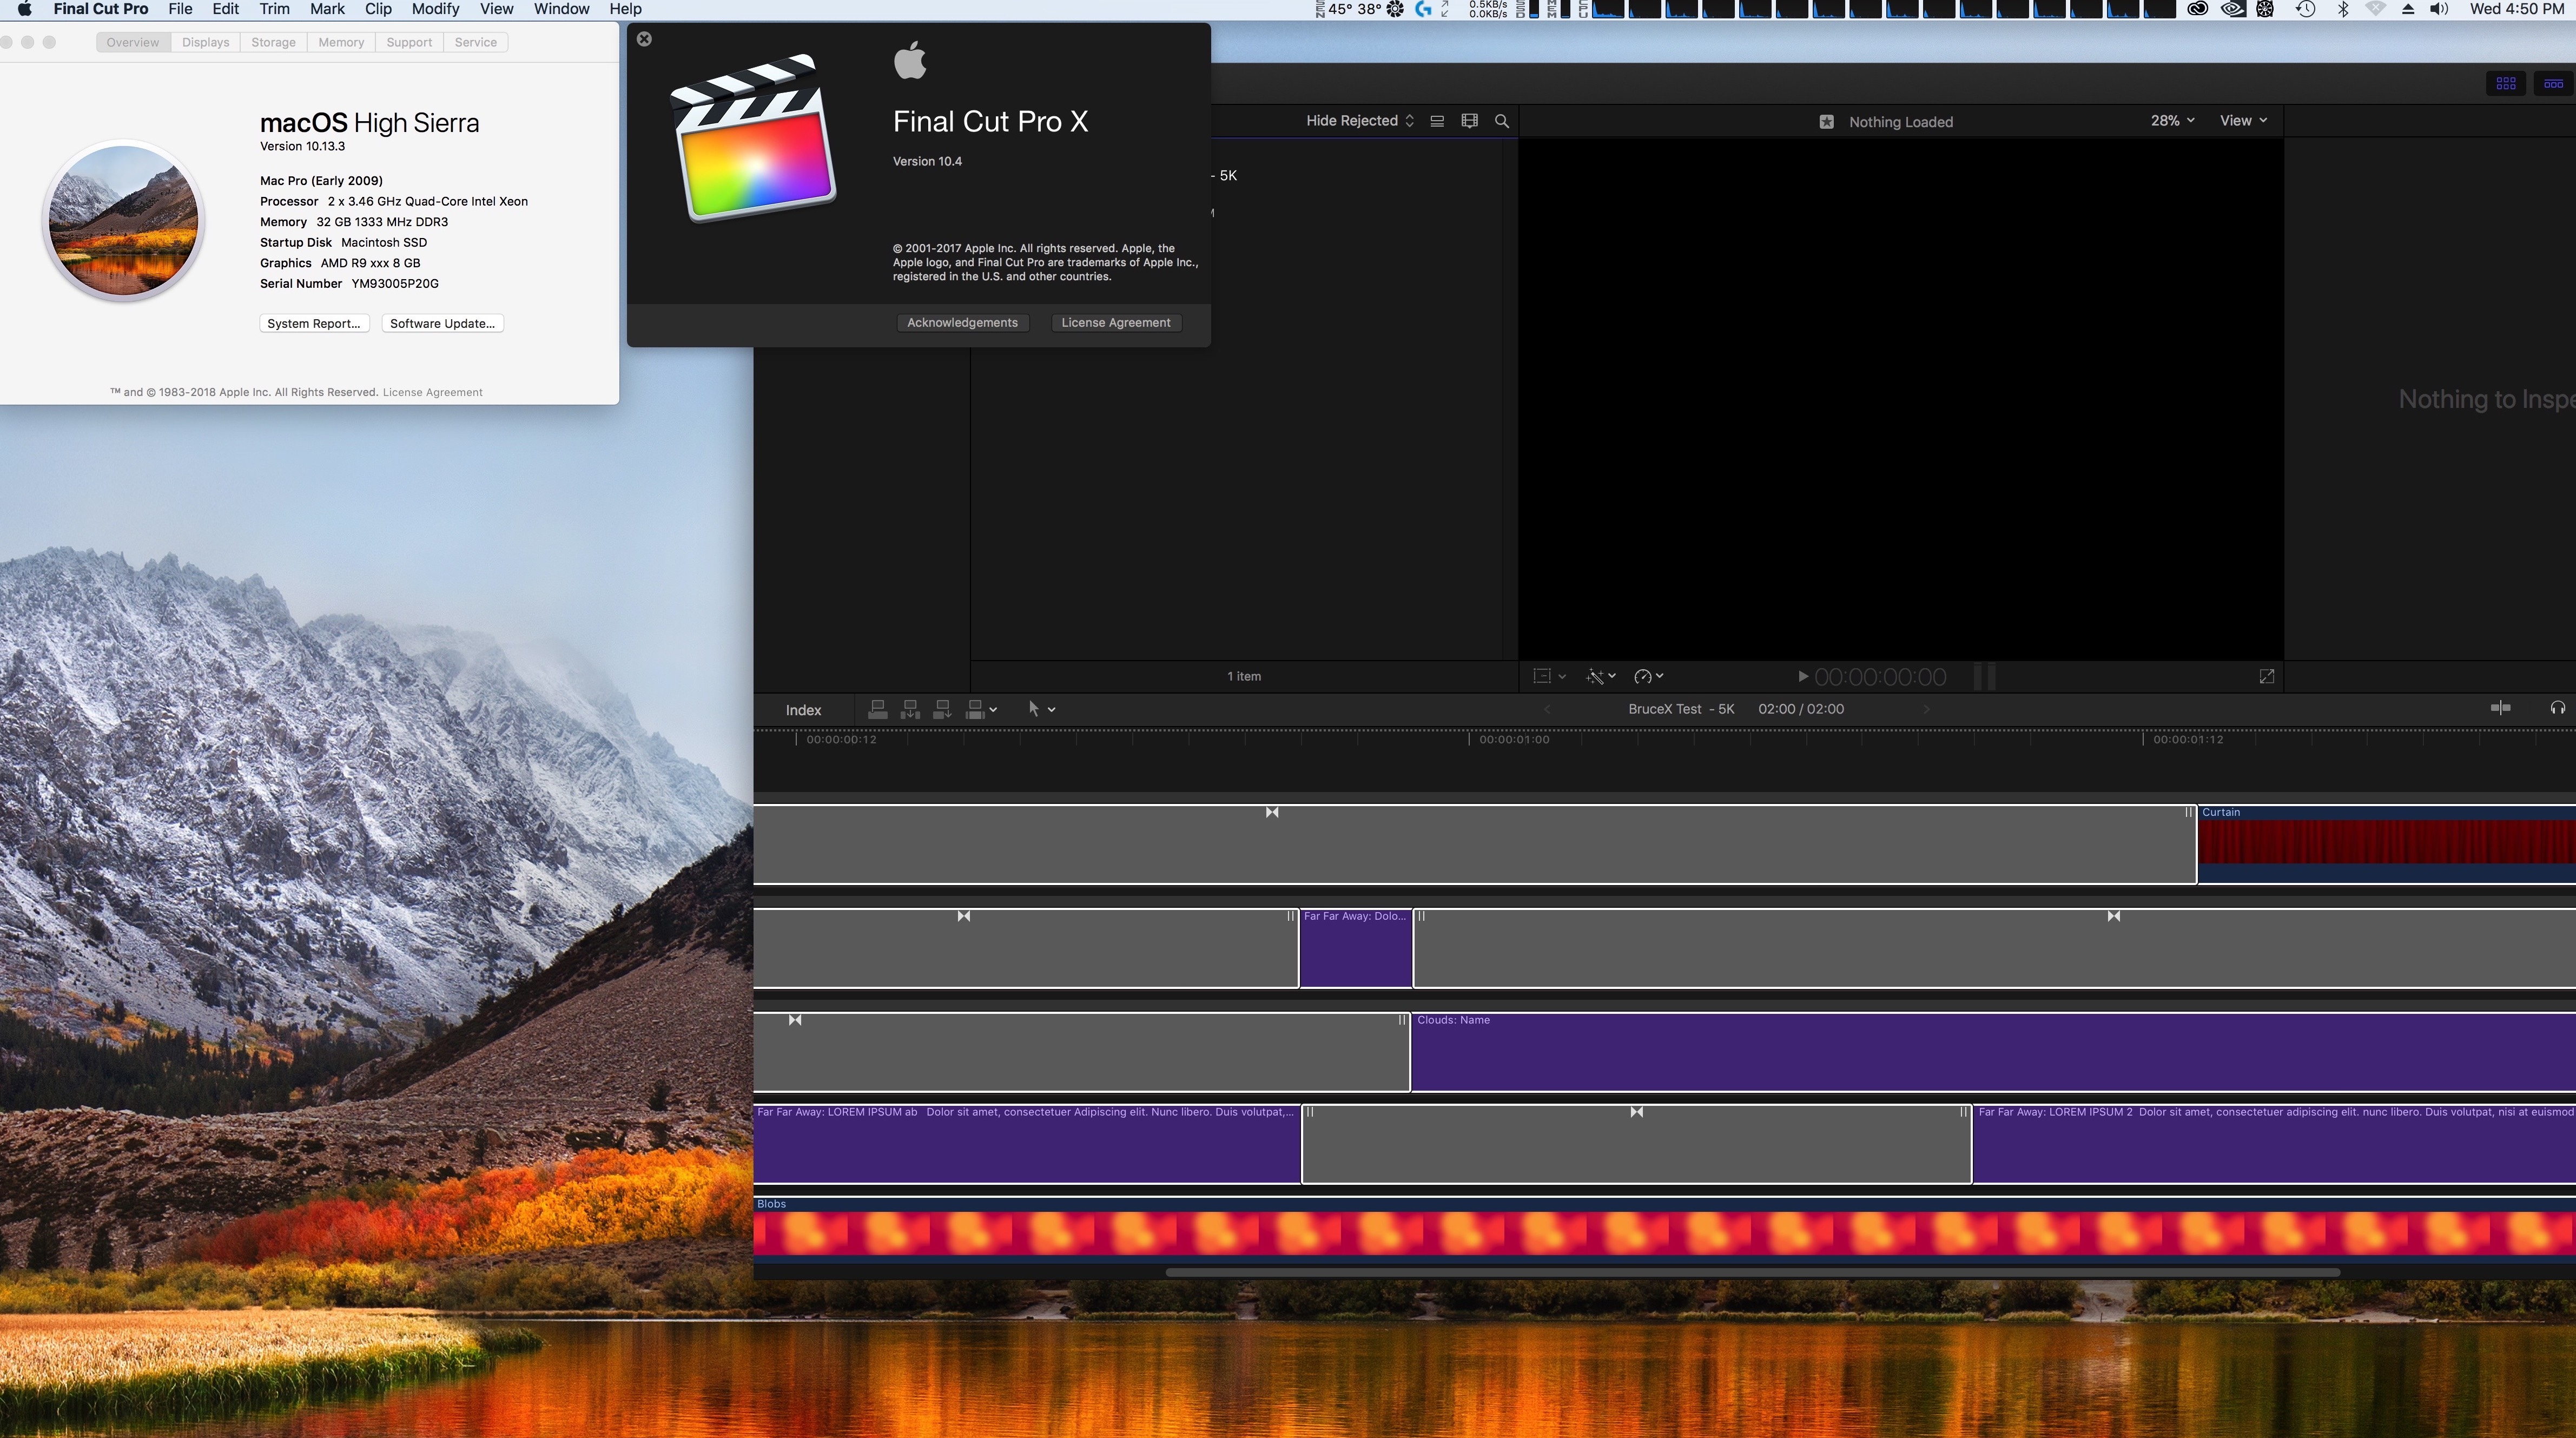Click the Creative Cloud menu bar icon
Screen dimensions: 2576x1438
pyautogui.click(x=2197, y=9)
